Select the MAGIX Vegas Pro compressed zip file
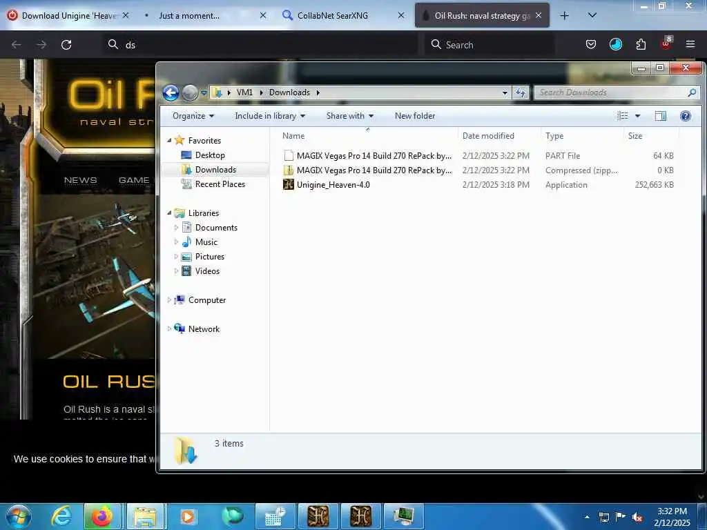The image size is (707, 530). click(478, 170)
